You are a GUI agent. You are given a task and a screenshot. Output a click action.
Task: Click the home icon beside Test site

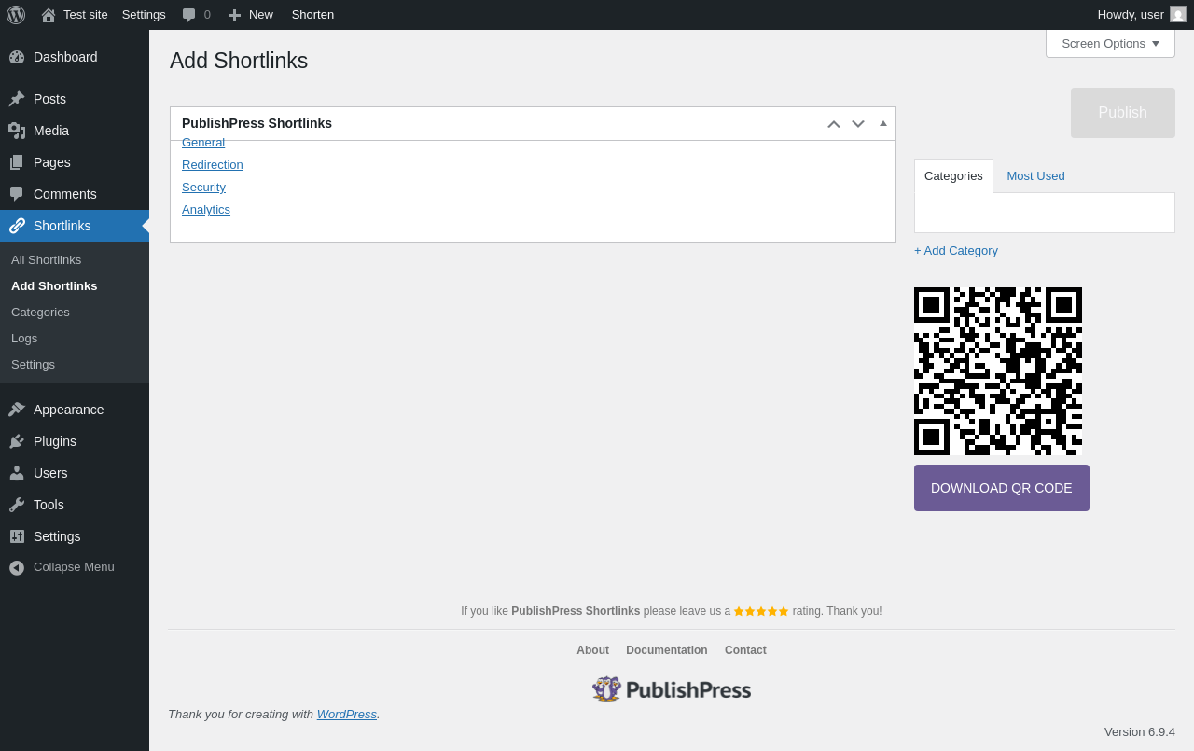coord(49,15)
